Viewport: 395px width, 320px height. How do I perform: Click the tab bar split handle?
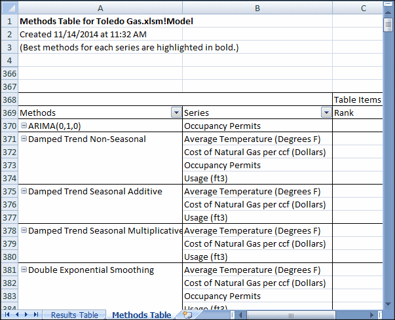click(233, 315)
